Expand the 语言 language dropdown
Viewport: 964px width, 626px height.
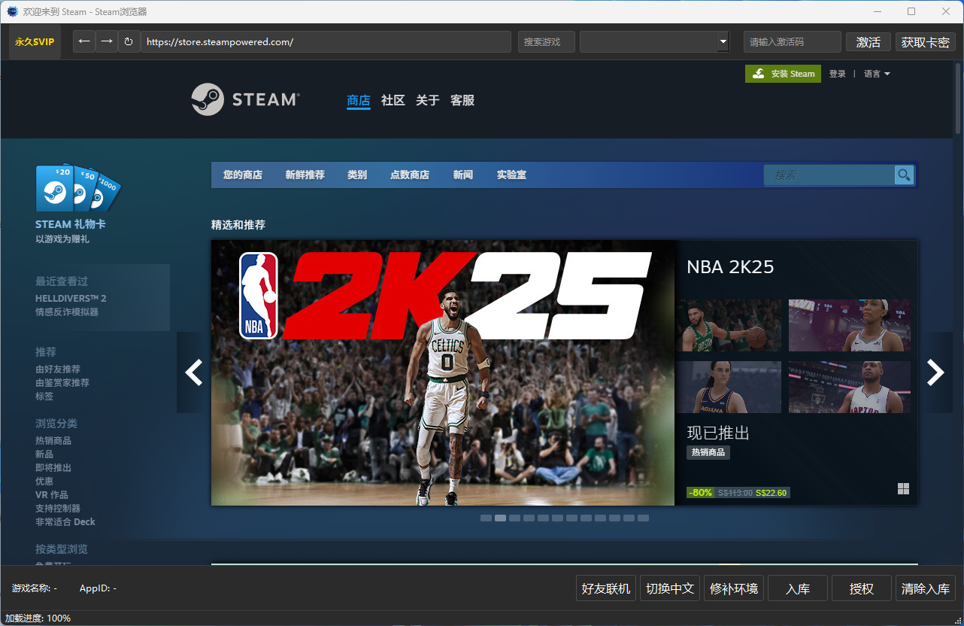(x=877, y=74)
